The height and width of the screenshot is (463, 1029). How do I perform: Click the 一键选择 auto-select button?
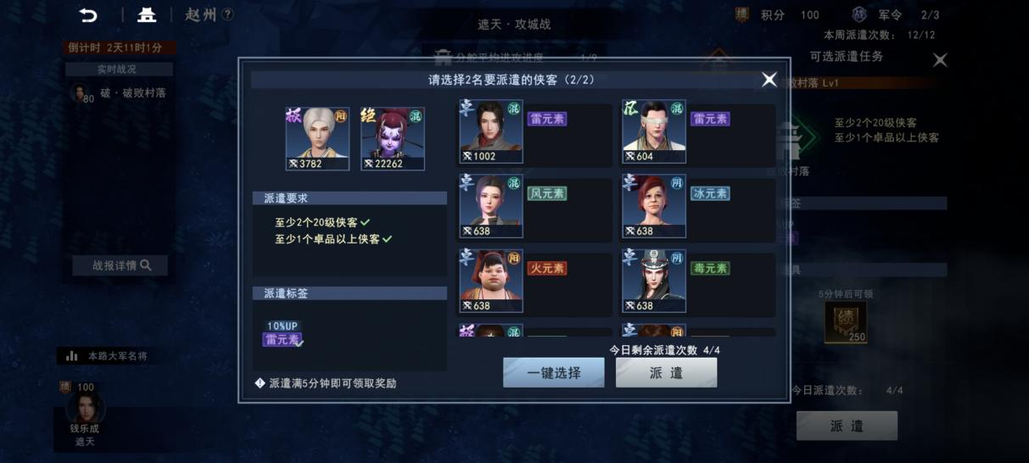coord(553,372)
